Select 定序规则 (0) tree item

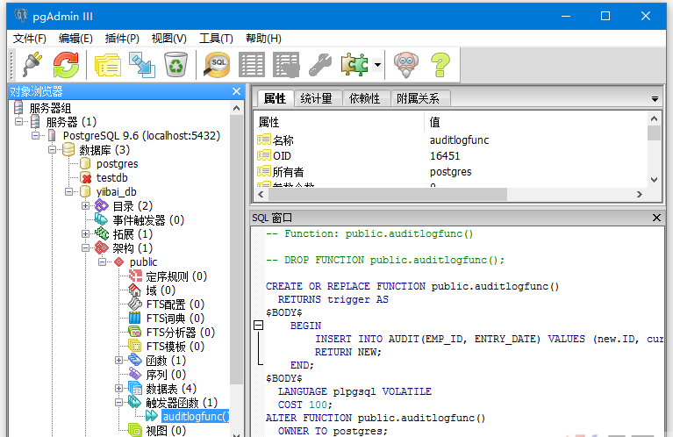pyautogui.click(x=176, y=276)
